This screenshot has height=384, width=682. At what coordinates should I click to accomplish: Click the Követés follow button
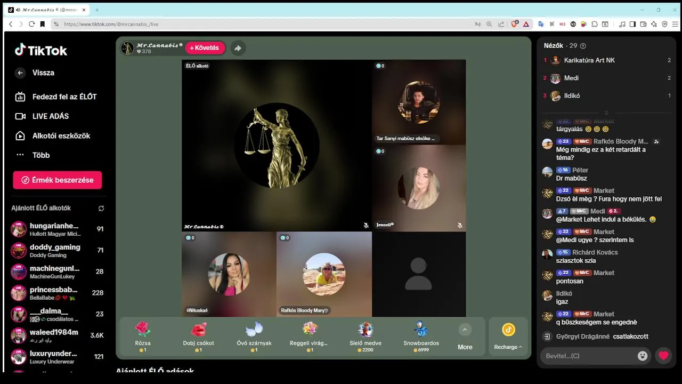(205, 48)
